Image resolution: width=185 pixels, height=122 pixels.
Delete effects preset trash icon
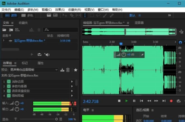point(68,70)
